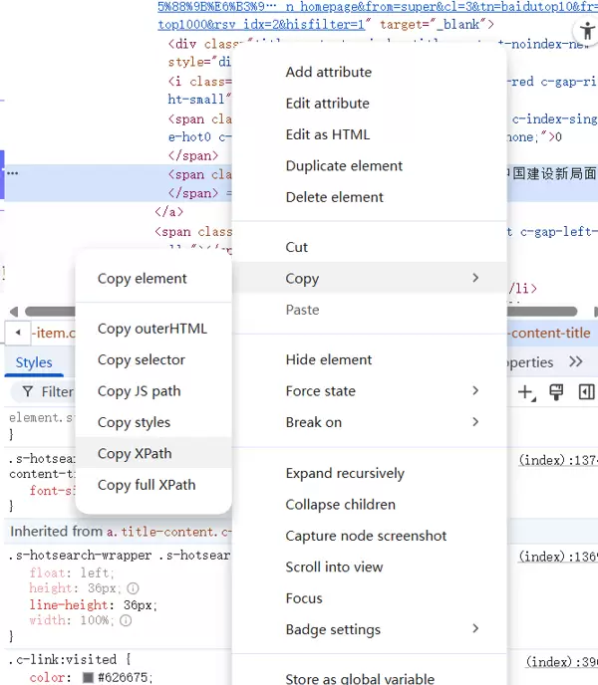
Task: Open the element classes brush icon
Action: [556, 392]
